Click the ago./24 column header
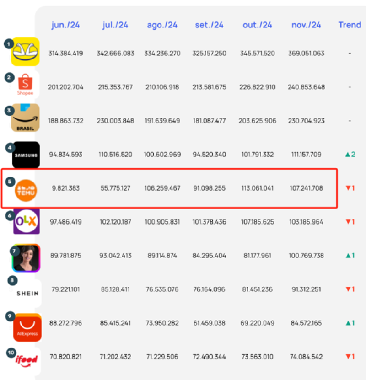 (x=162, y=25)
